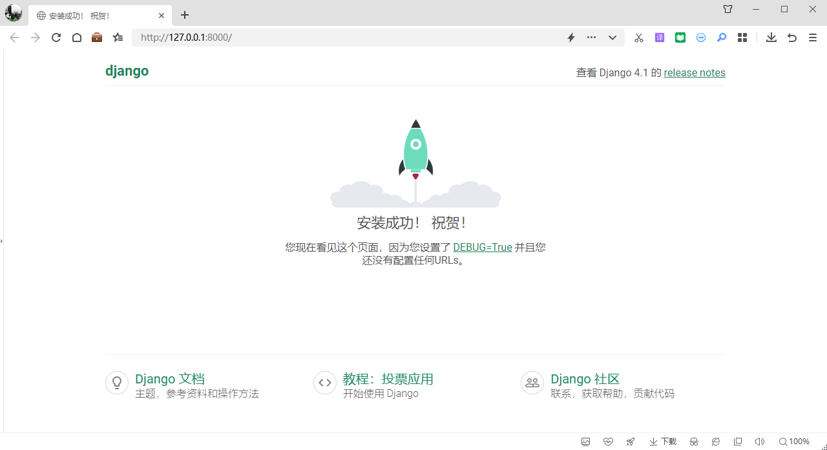
Task: Go to the browser home page
Action: pyautogui.click(x=76, y=37)
